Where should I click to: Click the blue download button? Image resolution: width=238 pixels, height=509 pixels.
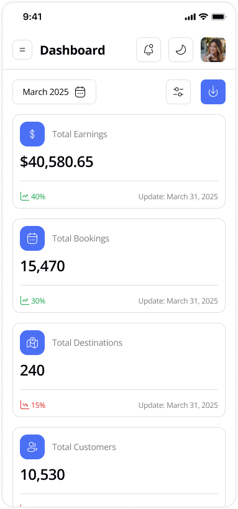click(x=213, y=92)
